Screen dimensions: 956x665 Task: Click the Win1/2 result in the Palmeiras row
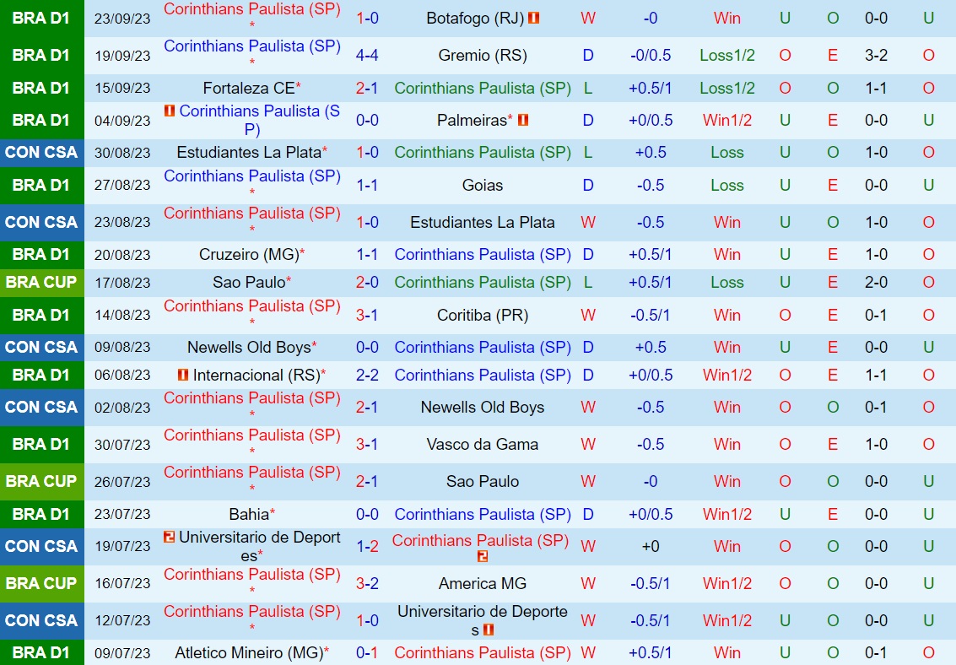tap(726, 120)
